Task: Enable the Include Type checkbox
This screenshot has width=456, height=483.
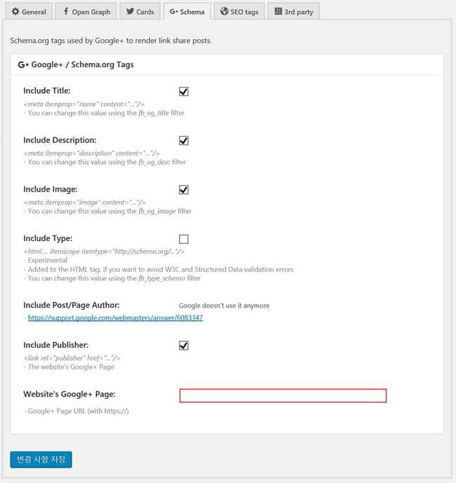Action: [x=184, y=239]
